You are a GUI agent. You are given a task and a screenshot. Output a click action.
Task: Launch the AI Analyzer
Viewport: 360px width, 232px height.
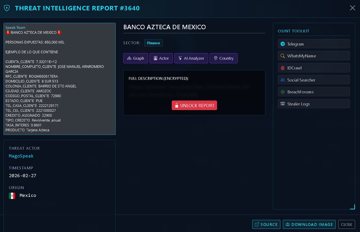(191, 58)
